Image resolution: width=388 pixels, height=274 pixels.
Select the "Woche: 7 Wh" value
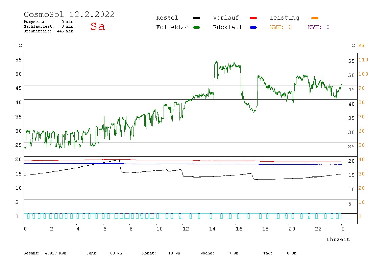click(219, 253)
